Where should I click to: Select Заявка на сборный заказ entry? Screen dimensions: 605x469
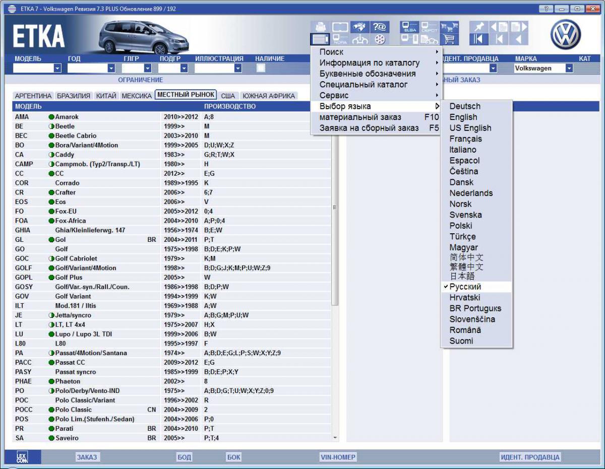coord(377,128)
